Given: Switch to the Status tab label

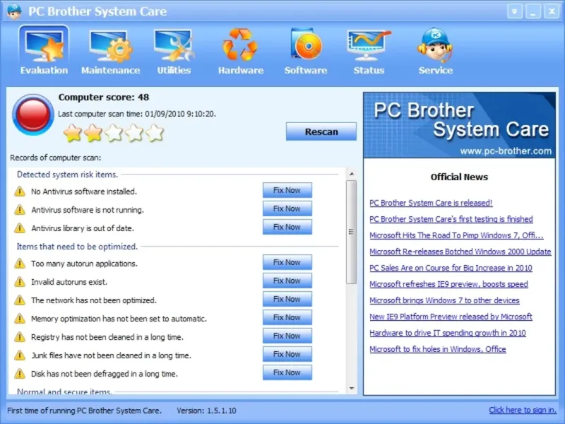Looking at the screenshot, I should click(x=369, y=70).
